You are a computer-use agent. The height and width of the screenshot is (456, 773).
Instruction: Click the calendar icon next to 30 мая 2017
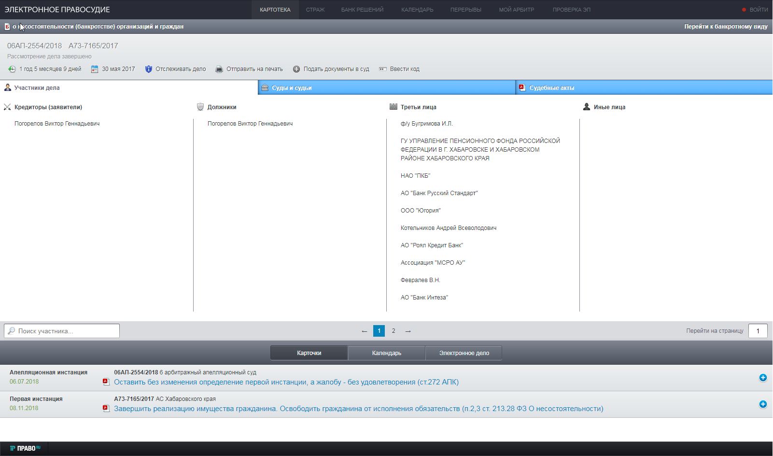pyautogui.click(x=95, y=69)
